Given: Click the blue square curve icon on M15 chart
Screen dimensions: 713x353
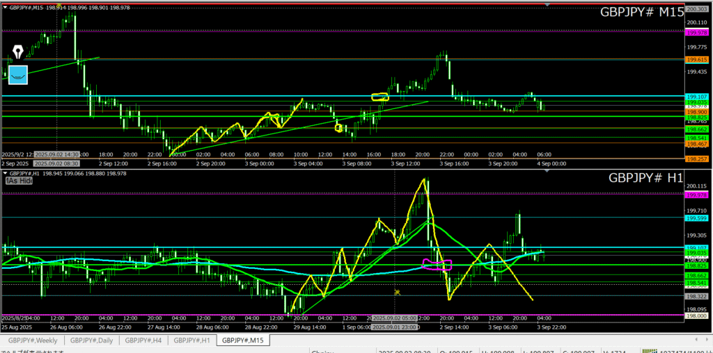Looking at the screenshot, I should tap(18, 75).
